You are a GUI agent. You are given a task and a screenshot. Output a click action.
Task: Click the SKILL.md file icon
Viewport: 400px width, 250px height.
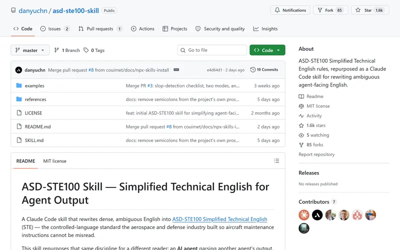pos(19,140)
